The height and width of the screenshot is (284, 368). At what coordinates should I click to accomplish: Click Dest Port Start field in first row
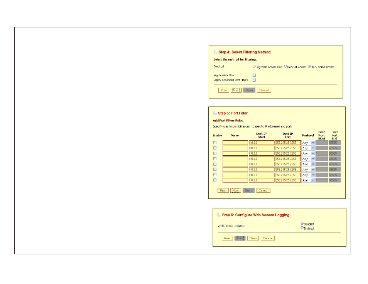pyautogui.click(x=322, y=143)
